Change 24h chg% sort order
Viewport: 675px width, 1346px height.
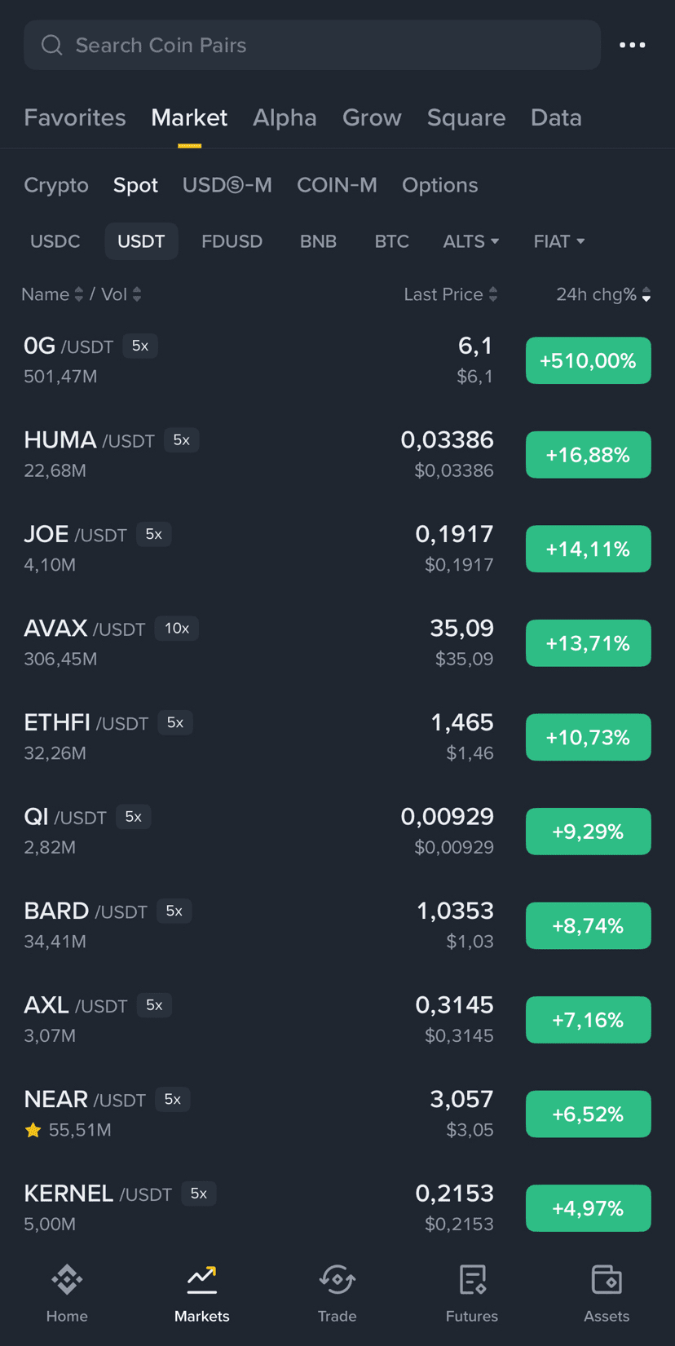point(603,294)
